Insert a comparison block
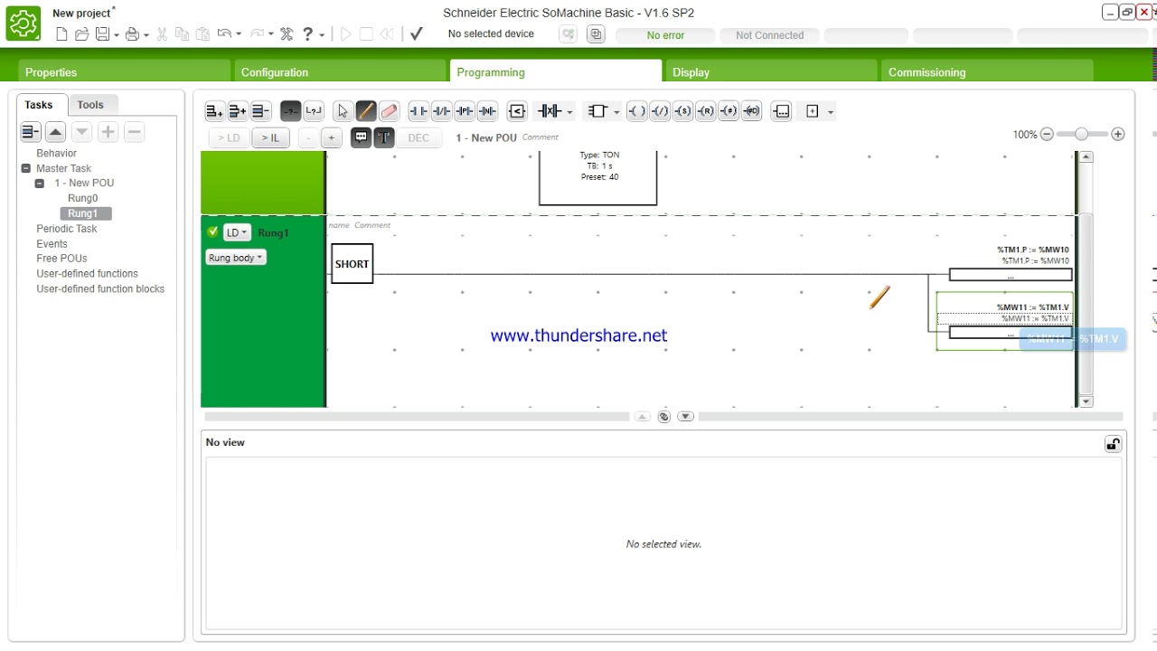The image size is (1157, 651). (517, 111)
